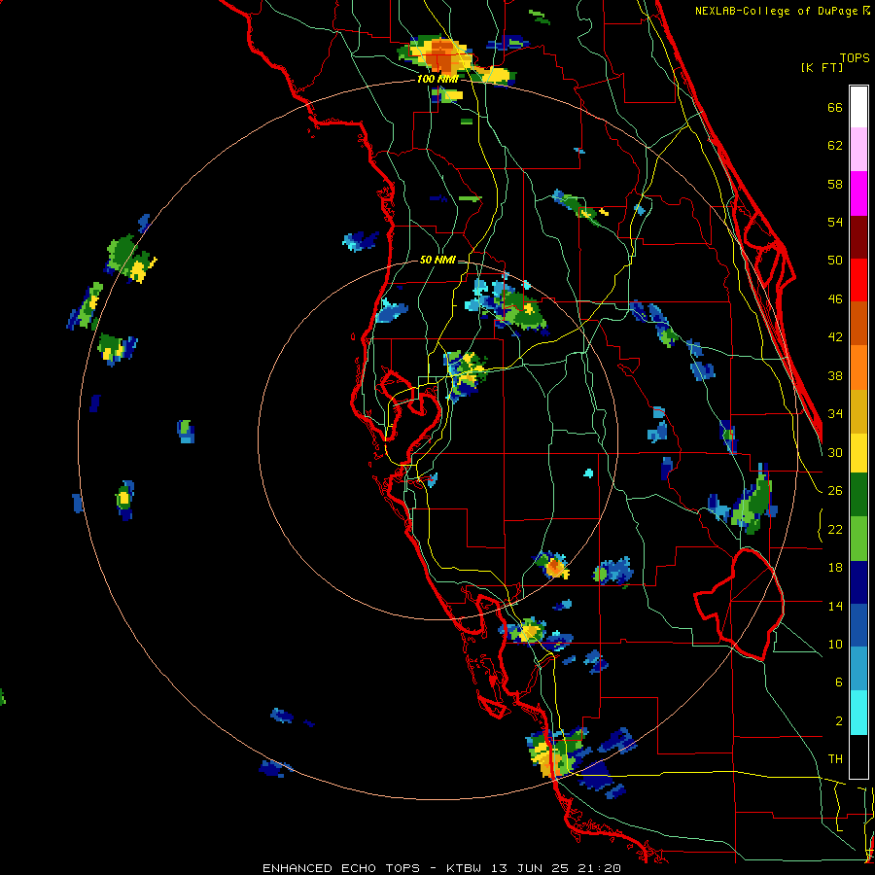Image resolution: width=875 pixels, height=875 pixels.
Task: Click the [K FT] unit label
Action: tap(822, 67)
